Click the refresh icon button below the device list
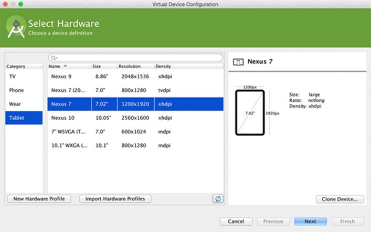Screen dimensions: 371x232 click(x=218, y=198)
